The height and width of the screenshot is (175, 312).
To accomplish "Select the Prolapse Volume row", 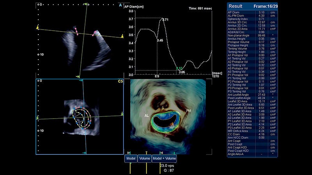I will coord(252,42).
